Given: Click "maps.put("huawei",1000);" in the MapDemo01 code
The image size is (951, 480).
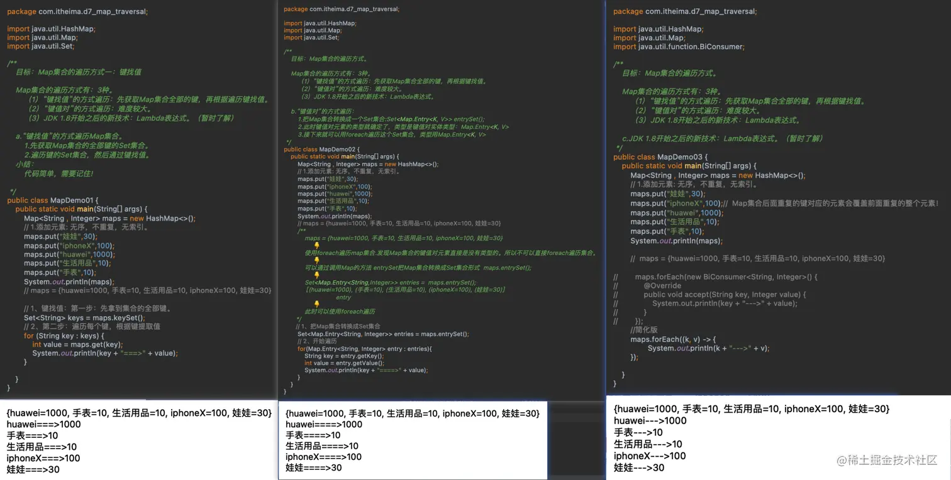Looking at the screenshot, I should coord(69,254).
